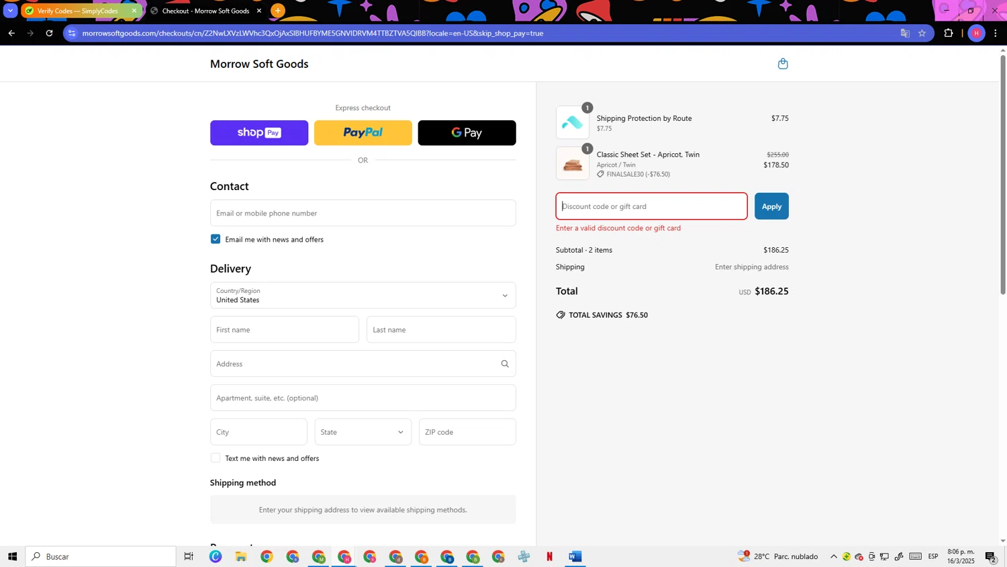Click the Windows Buscar search box
This screenshot has width=1007, height=567.
click(x=101, y=556)
